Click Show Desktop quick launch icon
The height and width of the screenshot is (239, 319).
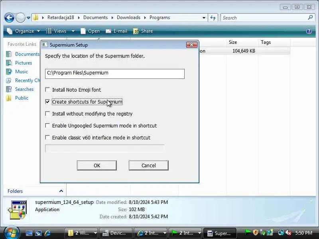coord(29,233)
